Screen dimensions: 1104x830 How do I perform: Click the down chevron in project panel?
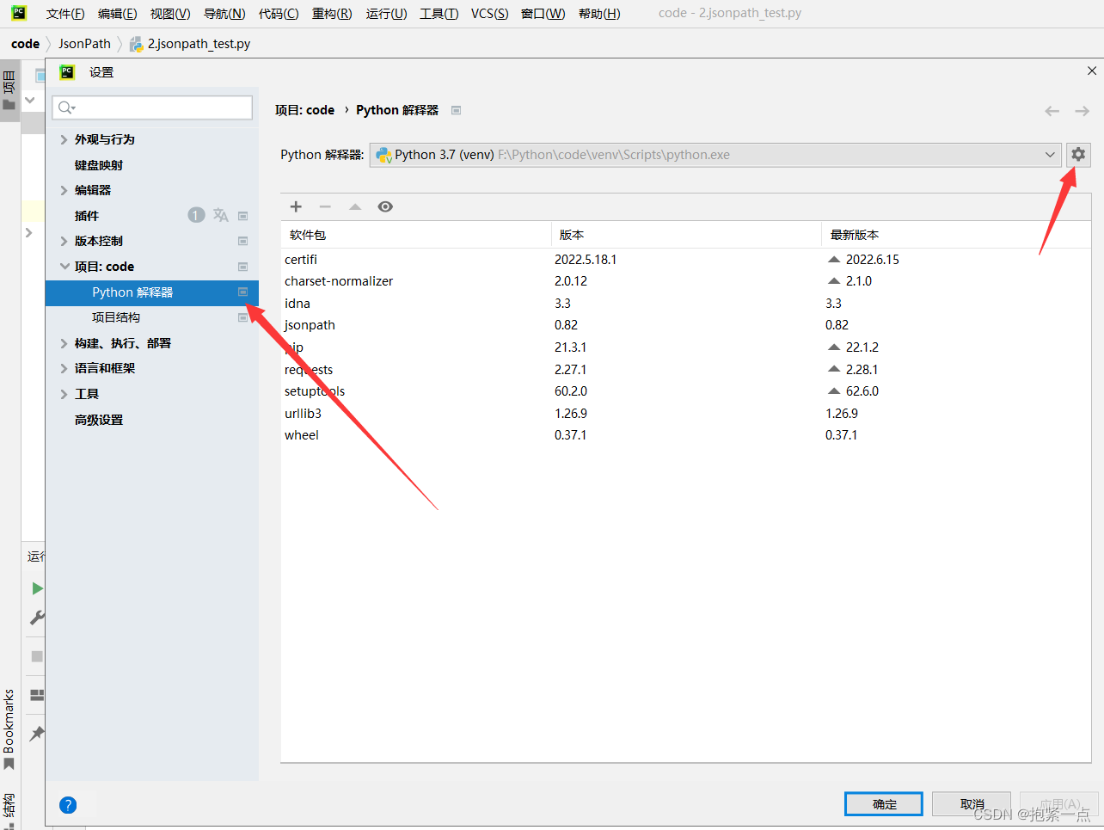click(x=29, y=100)
